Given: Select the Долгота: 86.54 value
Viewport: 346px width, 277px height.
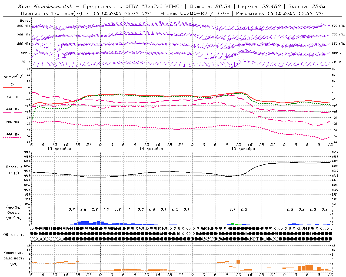Looking at the screenshot, I should [210, 6].
